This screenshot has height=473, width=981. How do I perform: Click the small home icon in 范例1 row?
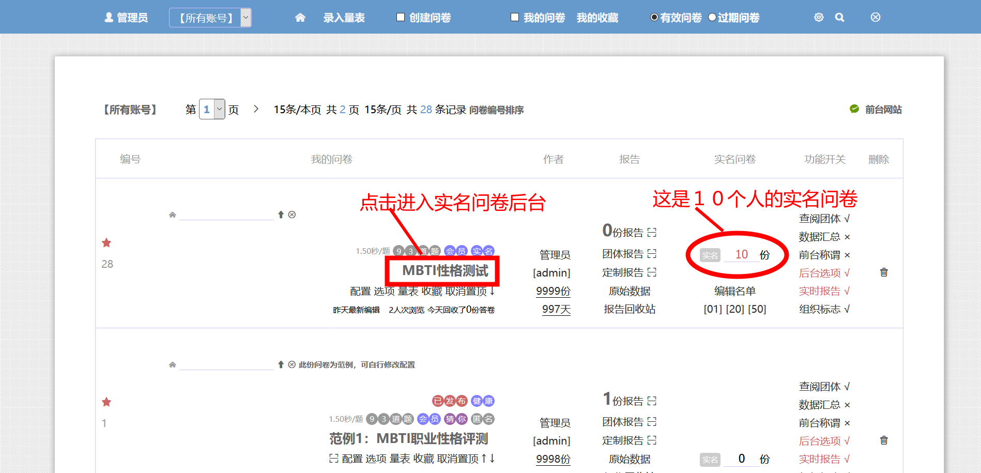[x=173, y=364]
